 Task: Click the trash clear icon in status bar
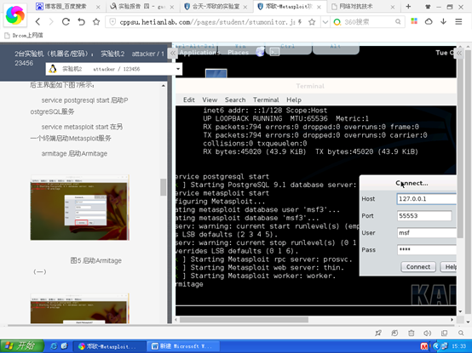click(412, 333)
